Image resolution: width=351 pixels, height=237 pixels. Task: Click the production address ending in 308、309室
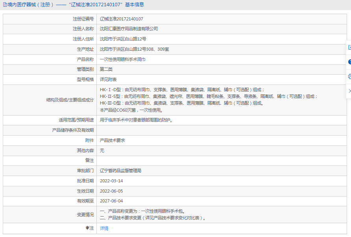(134, 50)
